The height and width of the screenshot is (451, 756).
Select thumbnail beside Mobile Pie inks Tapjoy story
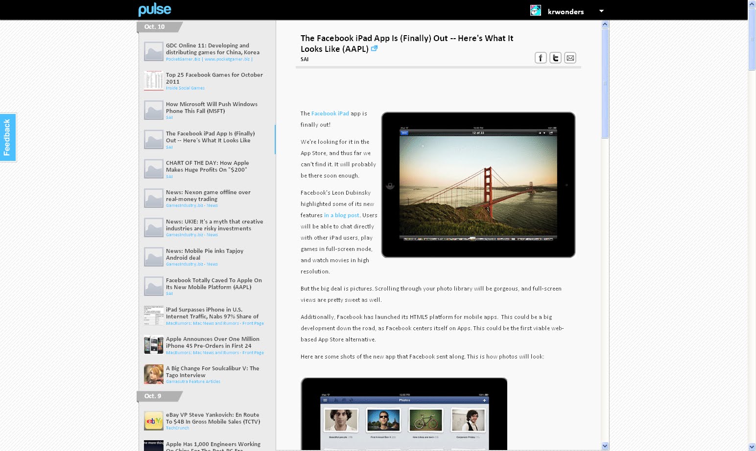pyautogui.click(x=154, y=257)
